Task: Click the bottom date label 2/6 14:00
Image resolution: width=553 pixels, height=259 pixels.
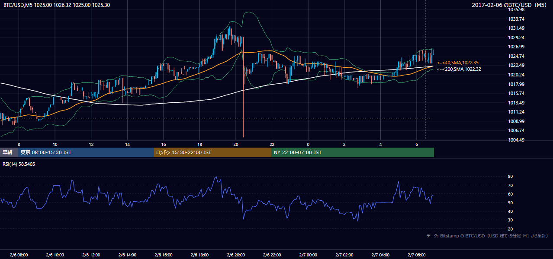Action: tap(127, 255)
